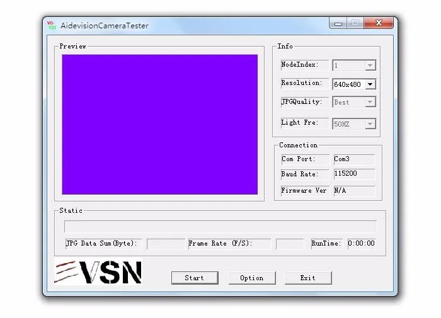Click the Light Fre label
Viewport: 441px width, 318px height.
(x=304, y=123)
